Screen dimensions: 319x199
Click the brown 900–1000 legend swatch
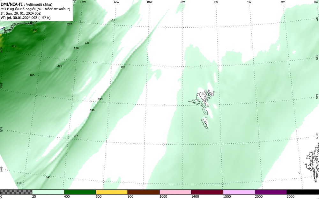click(144, 192)
